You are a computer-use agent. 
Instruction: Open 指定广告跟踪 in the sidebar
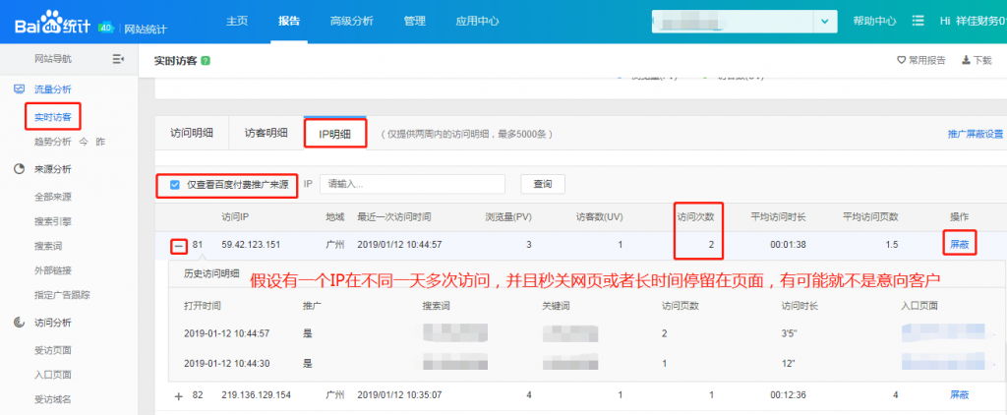[62, 295]
